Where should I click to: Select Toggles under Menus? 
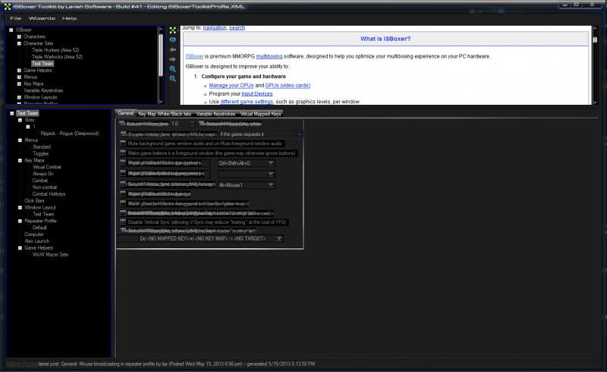pos(41,153)
